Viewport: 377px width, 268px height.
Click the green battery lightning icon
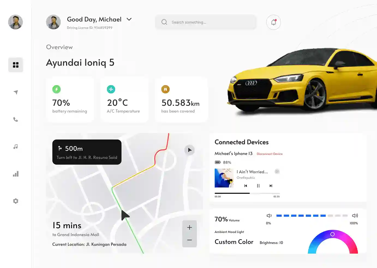pos(56,89)
